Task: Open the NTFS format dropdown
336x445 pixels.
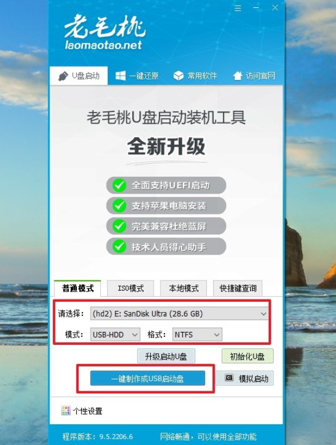Action: 197,335
